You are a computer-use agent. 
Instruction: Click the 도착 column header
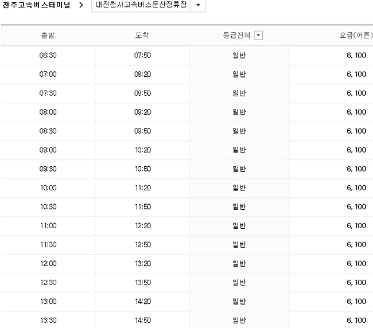[142, 35]
